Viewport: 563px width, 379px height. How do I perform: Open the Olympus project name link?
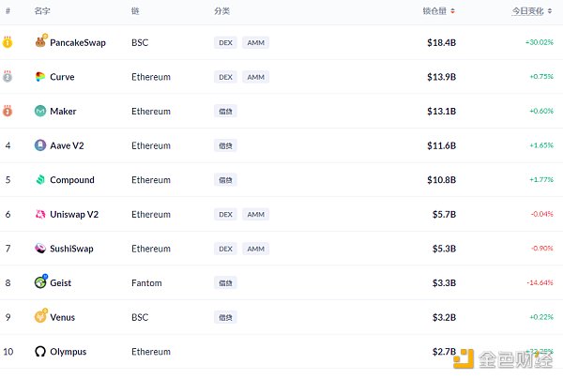(68, 352)
